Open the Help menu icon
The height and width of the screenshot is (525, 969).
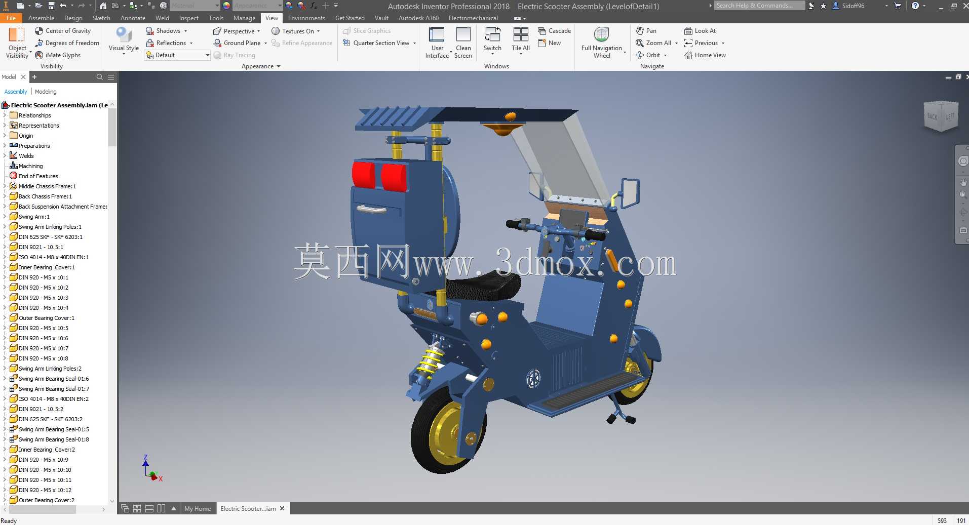[x=915, y=6]
